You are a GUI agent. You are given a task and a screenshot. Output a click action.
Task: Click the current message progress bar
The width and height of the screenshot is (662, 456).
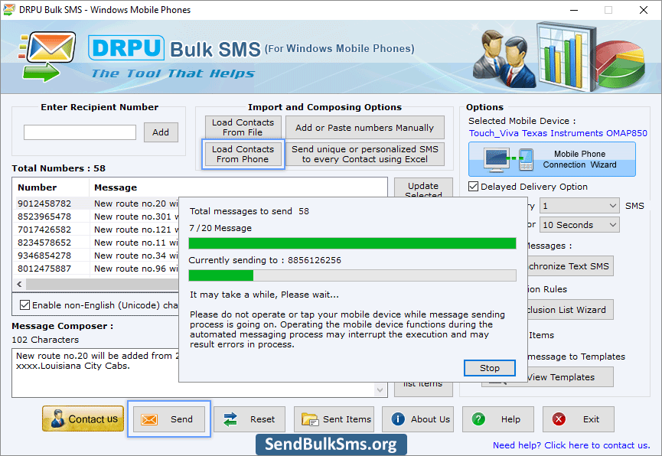pos(352,275)
